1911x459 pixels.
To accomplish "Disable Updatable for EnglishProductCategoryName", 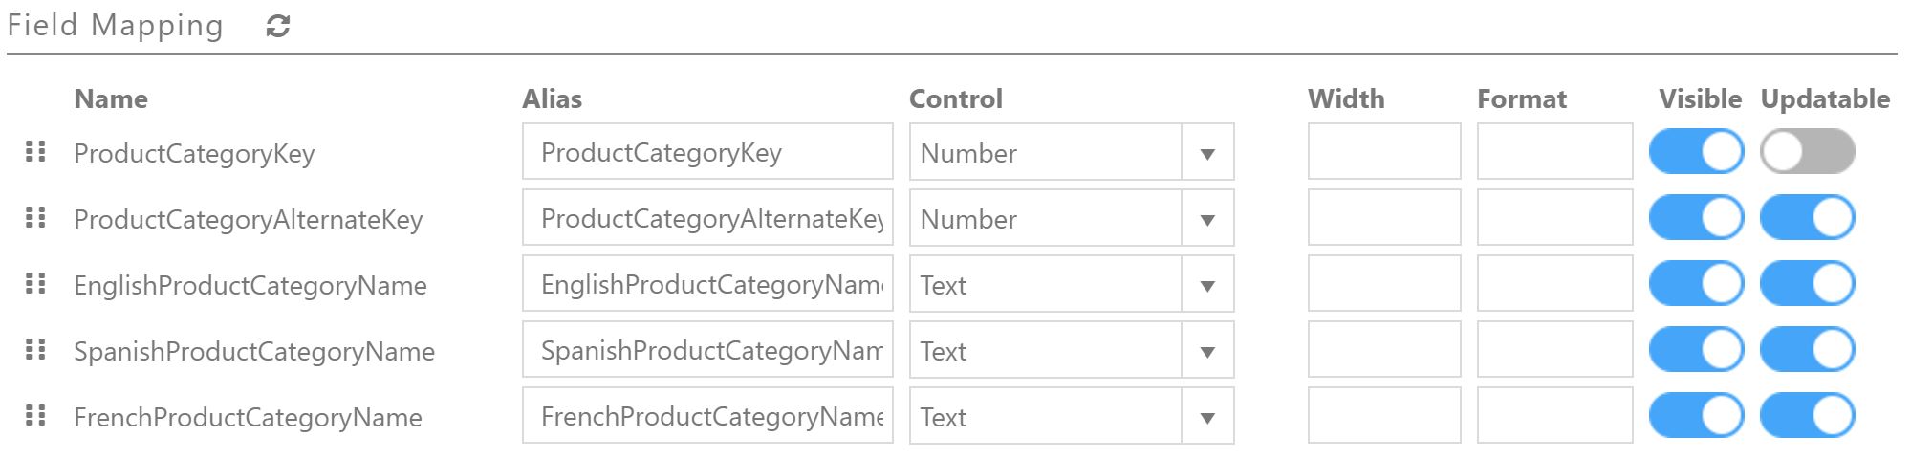I will click(x=1808, y=283).
